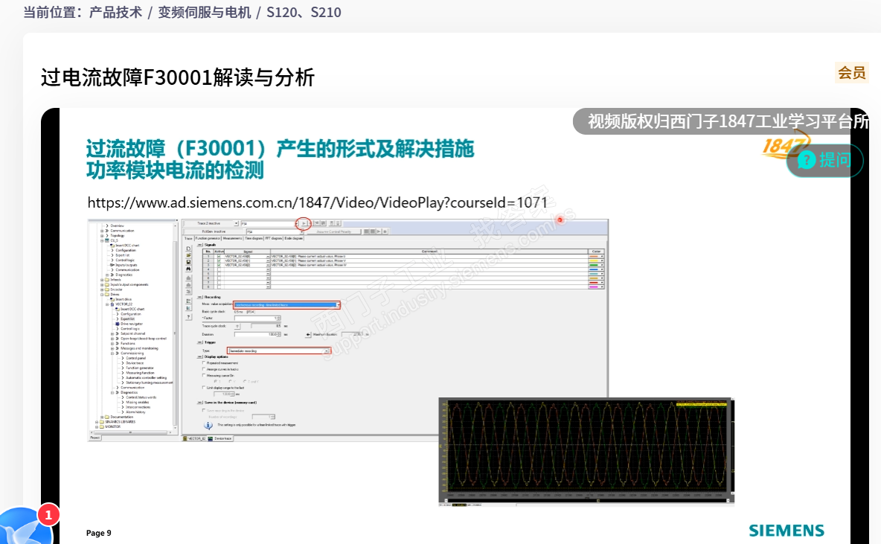Open the 提问 question button

point(824,161)
